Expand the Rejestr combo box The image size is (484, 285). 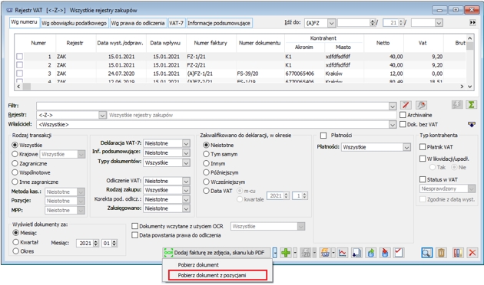pyautogui.click(x=102, y=115)
